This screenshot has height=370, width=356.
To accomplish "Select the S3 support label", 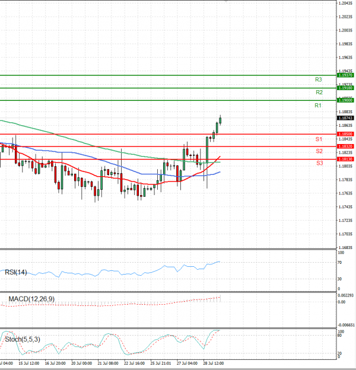I will click(x=319, y=162).
